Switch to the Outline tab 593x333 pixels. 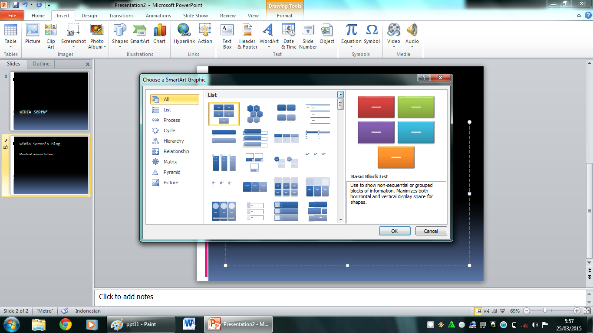pos(40,64)
